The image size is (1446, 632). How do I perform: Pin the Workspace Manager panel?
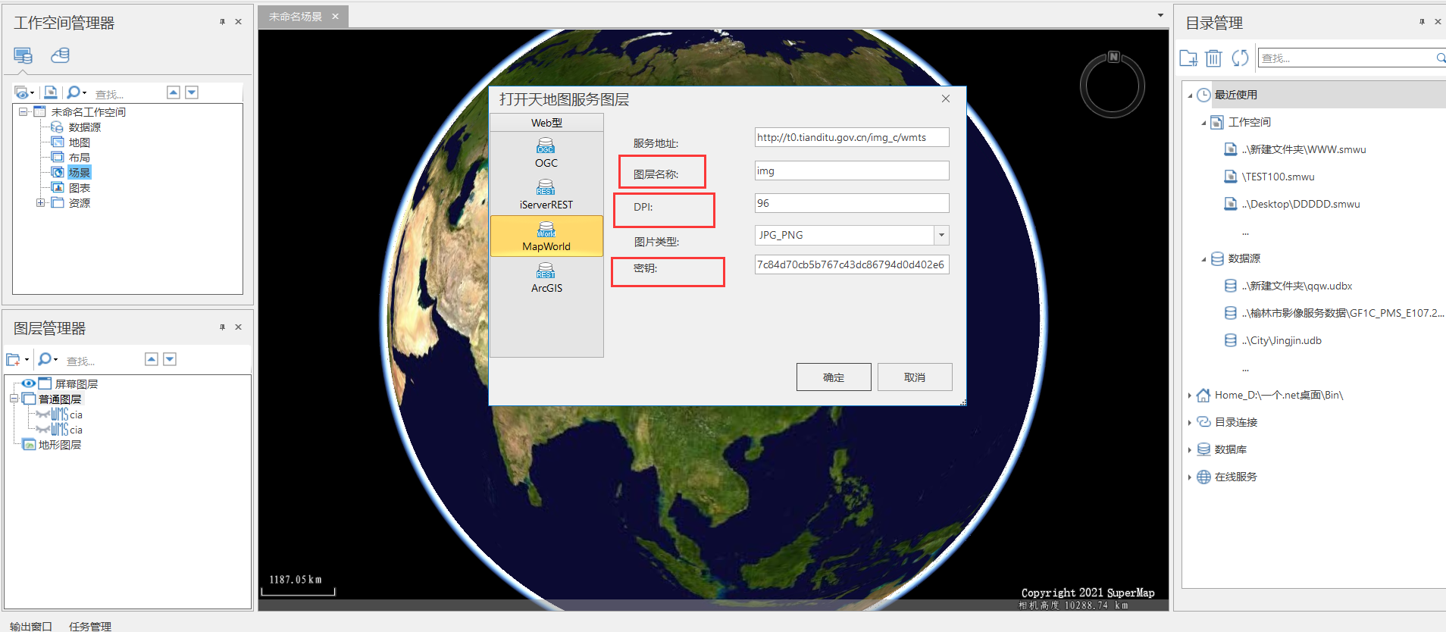click(222, 22)
